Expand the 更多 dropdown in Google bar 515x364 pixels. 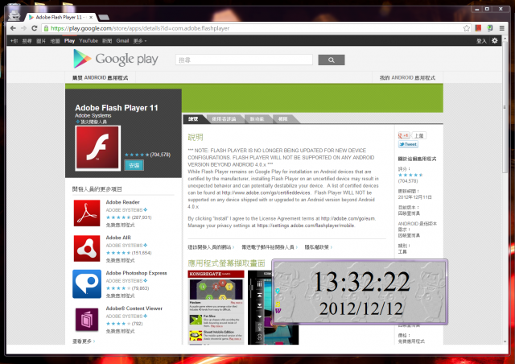pos(139,41)
